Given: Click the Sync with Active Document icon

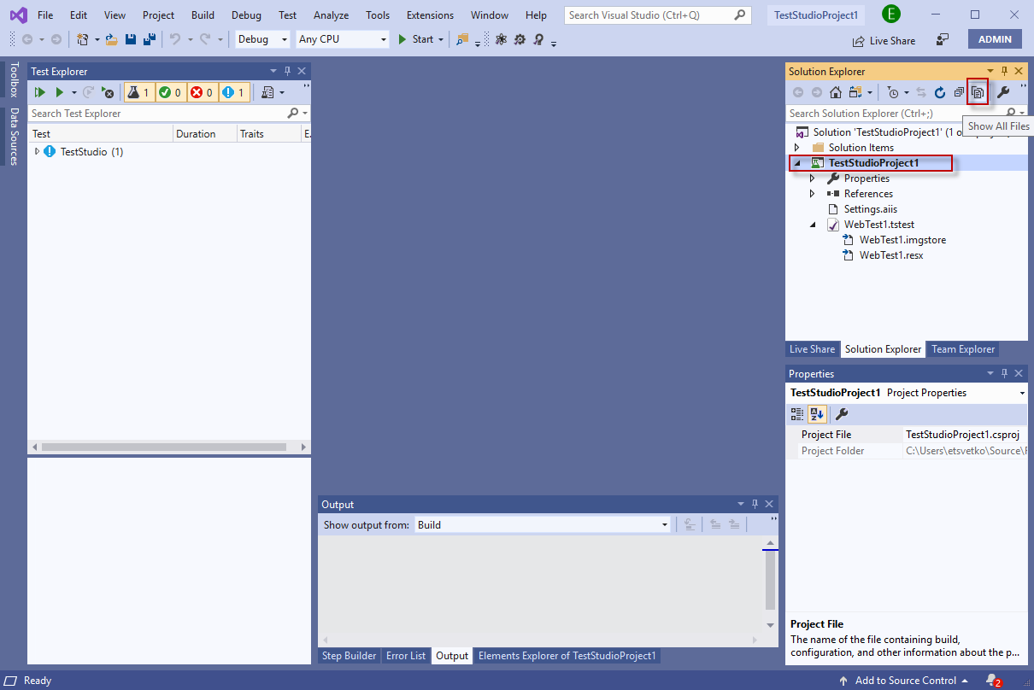Looking at the screenshot, I should click(x=921, y=92).
